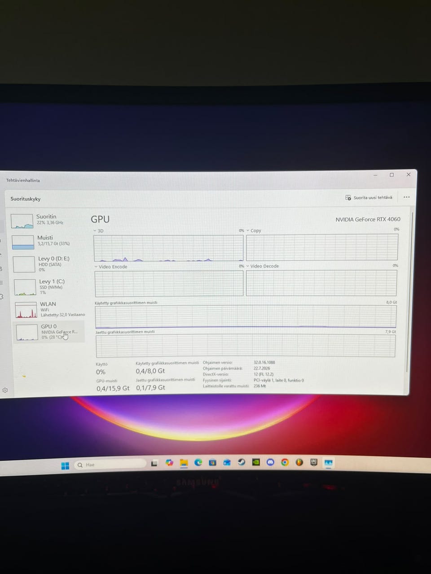Click DirectX version 12 (FL 12.2)
Image resolution: width=431 pixels, height=574 pixels.
click(263, 374)
